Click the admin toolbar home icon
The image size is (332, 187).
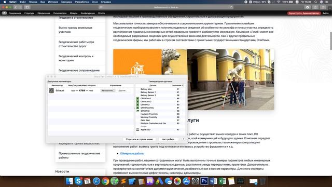click(4, 13)
